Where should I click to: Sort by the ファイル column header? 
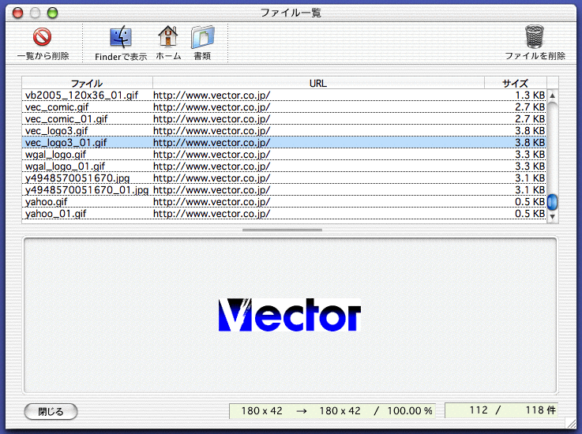(87, 83)
